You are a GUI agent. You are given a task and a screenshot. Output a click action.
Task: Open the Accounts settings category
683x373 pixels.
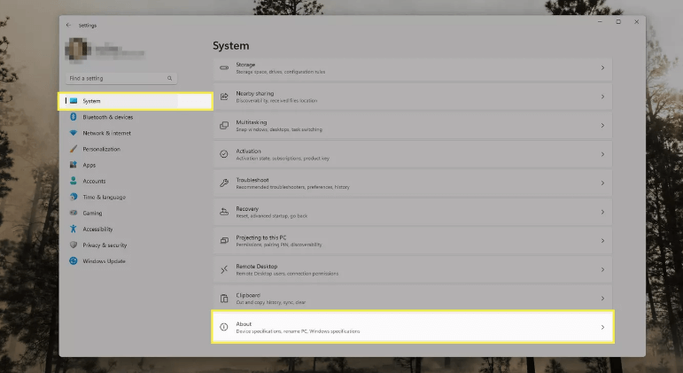(94, 181)
